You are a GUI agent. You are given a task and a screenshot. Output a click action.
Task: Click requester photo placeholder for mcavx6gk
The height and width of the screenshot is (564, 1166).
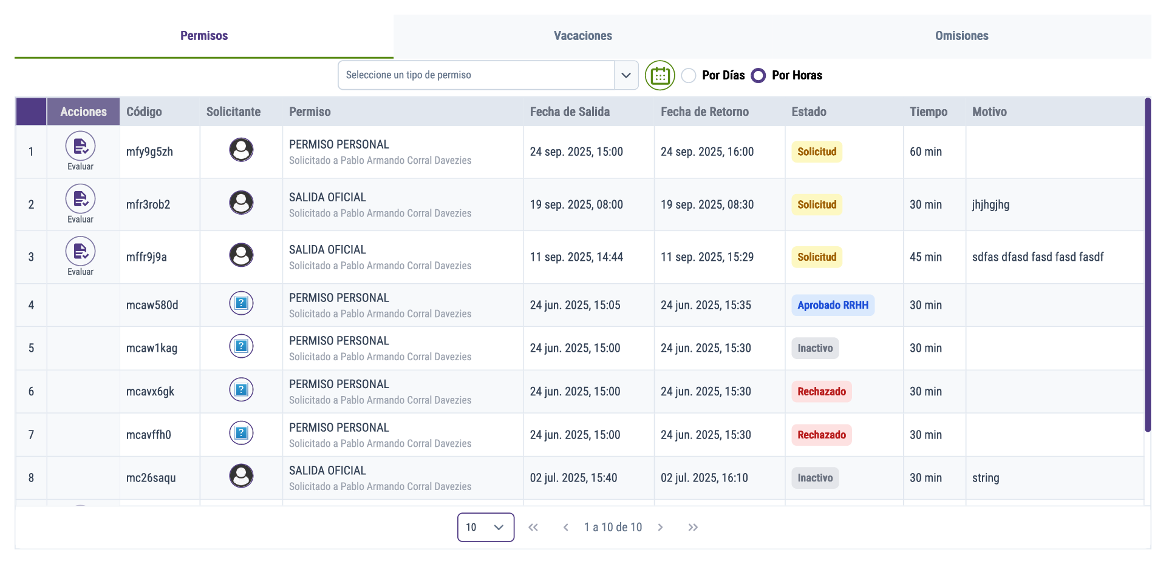pos(241,390)
